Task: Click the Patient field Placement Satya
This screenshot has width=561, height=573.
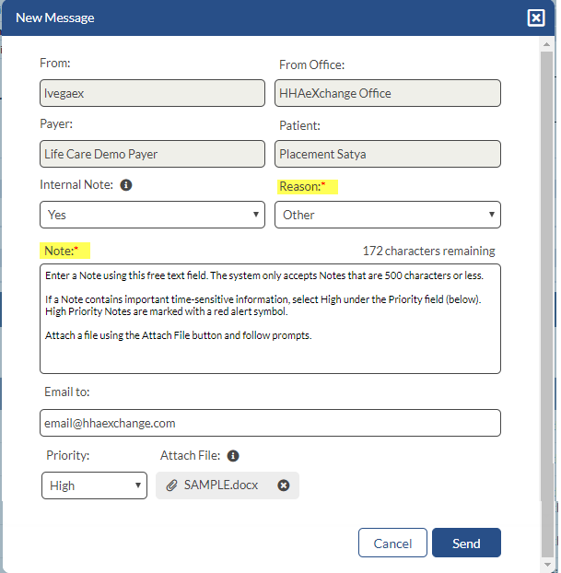Action: coord(388,154)
